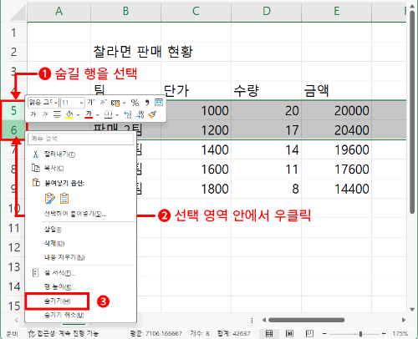This screenshot has height=339, width=418.
Task: Increase decimal places icon
Action: [127, 114]
